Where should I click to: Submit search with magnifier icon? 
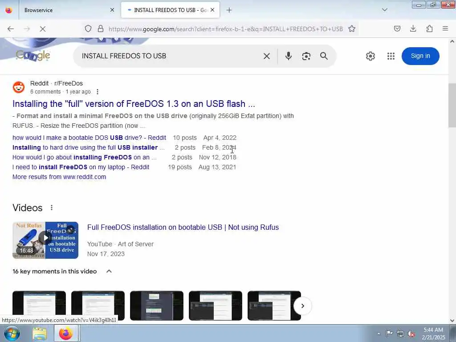coord(324,56)
